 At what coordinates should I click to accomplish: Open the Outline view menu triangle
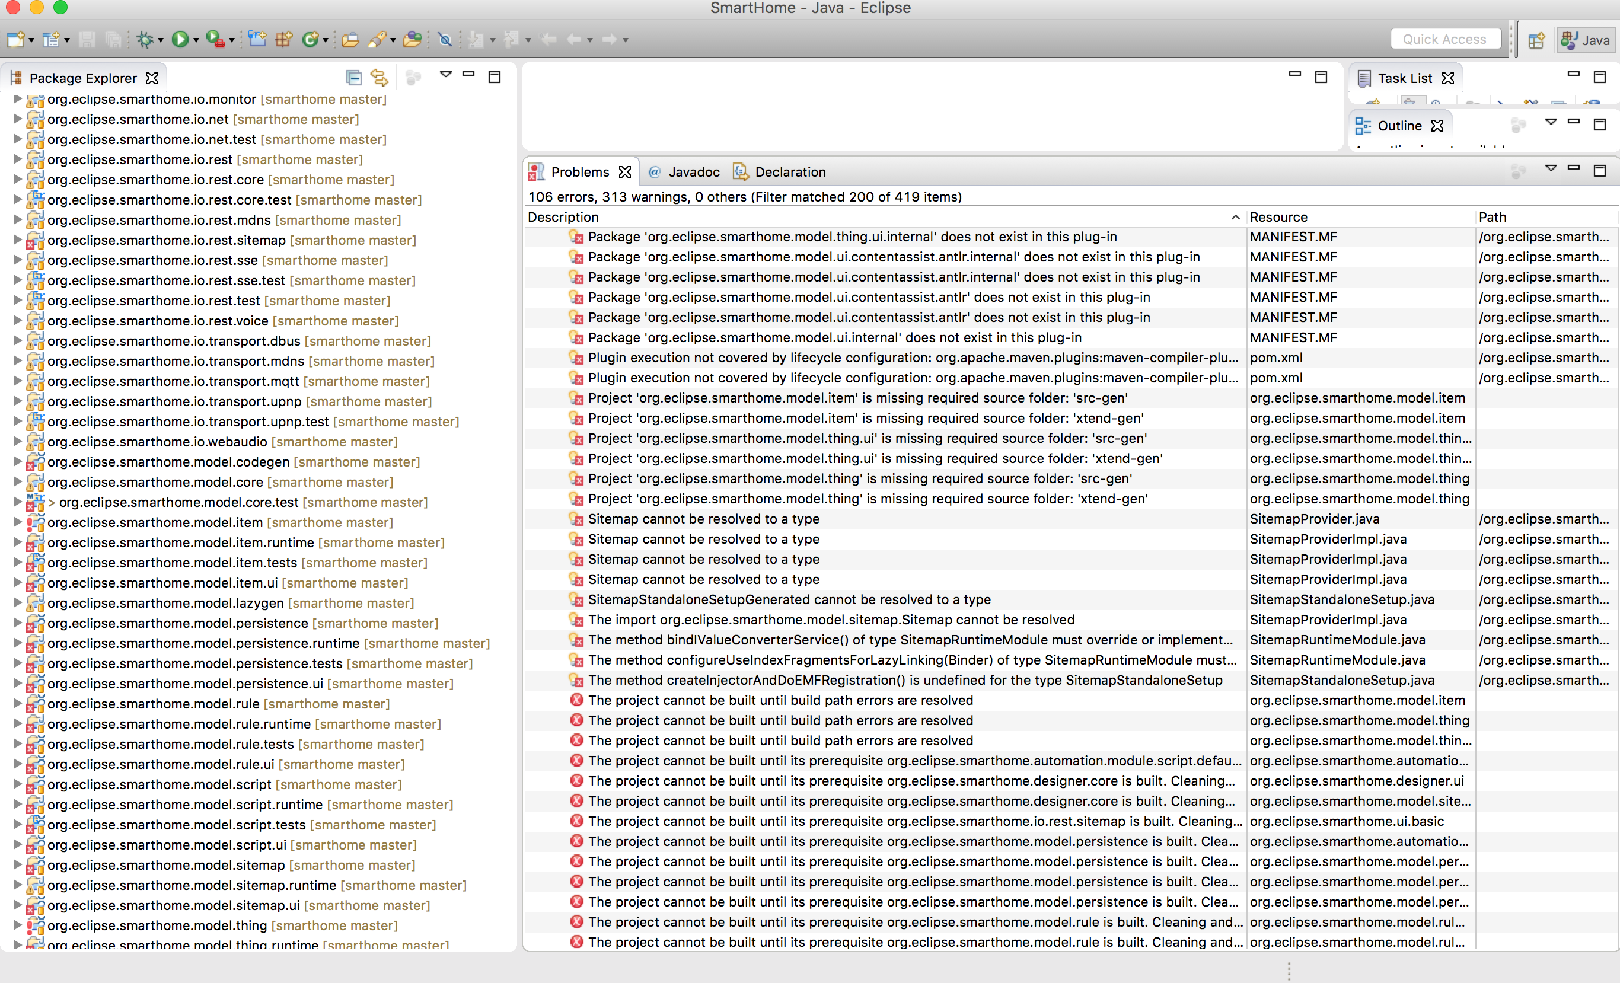(x=1551, y=122)
